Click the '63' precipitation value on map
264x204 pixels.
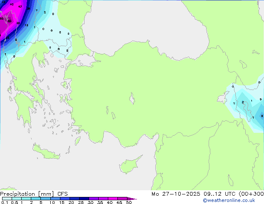pyautogui.click(x=10, y=21)
